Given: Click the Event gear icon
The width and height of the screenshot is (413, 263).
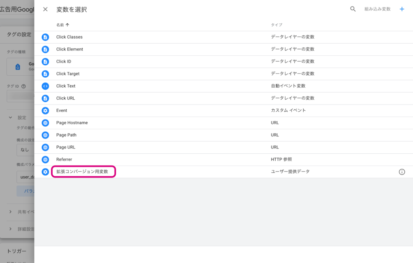Looking at the screenshot, I should click(x=45, y=111).
